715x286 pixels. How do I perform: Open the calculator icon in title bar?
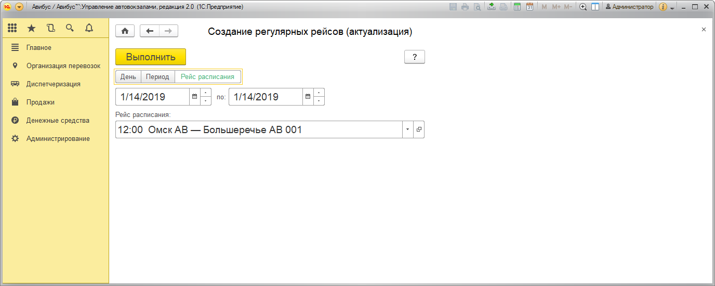[517, 7]
